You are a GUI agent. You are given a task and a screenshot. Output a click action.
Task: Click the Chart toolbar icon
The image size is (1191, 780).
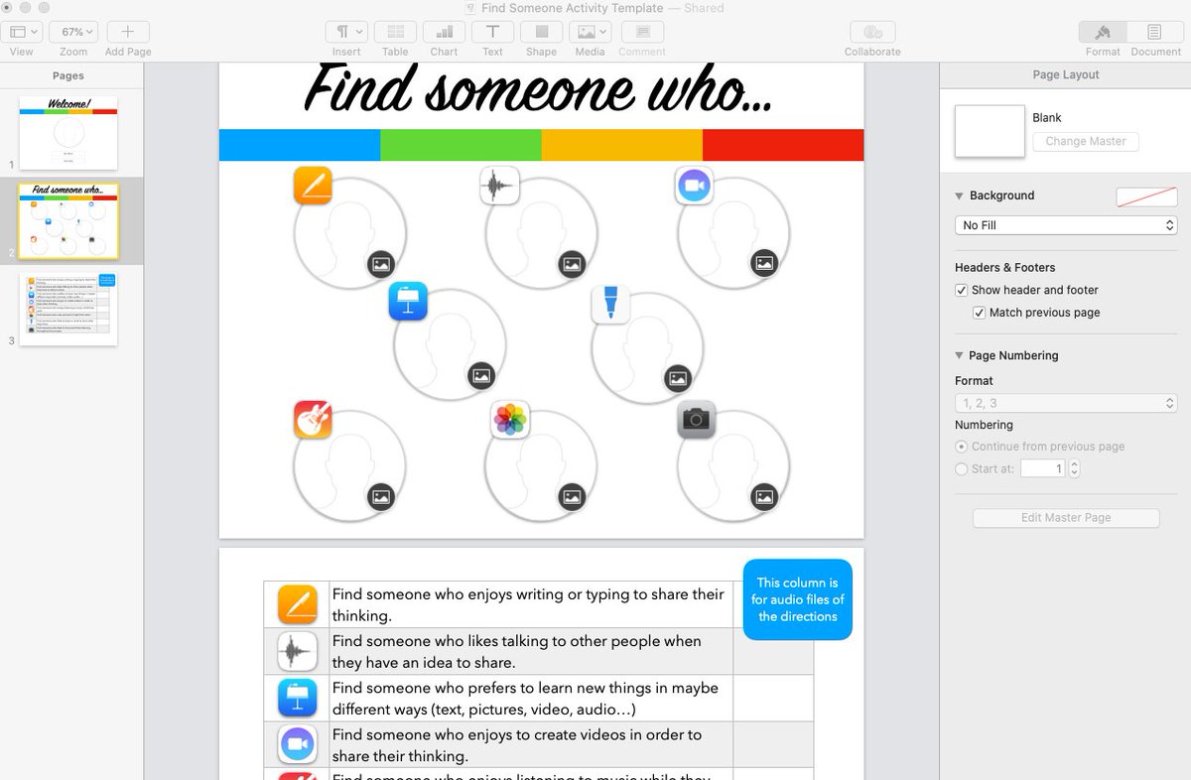coord(444,32)
